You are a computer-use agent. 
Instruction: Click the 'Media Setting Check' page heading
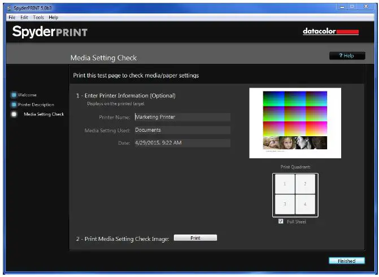[103, 58]
